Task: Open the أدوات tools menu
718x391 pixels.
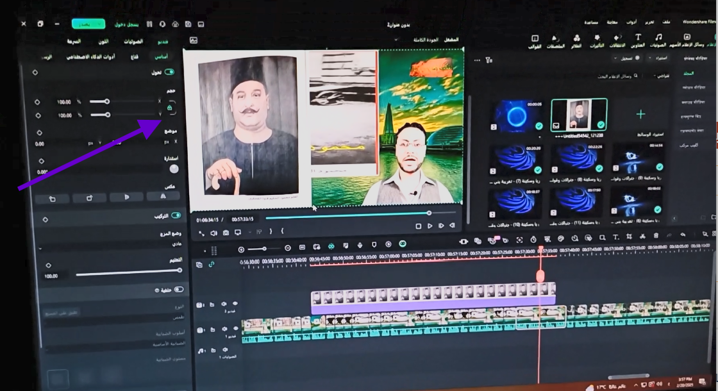Action: 631,22
